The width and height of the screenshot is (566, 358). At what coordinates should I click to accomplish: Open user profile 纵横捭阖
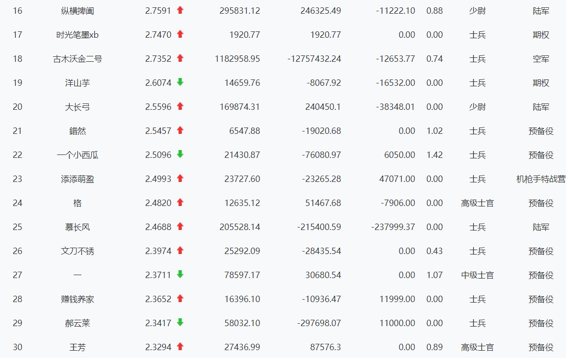[x=77, y=10]
